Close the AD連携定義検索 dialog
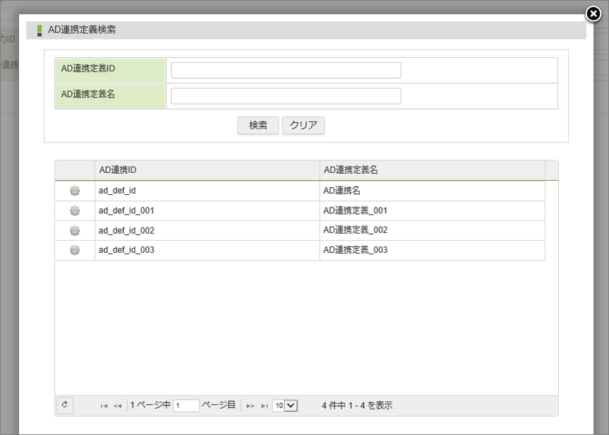The width and height of the screenshot is (609, 435). tap(594, 13)
